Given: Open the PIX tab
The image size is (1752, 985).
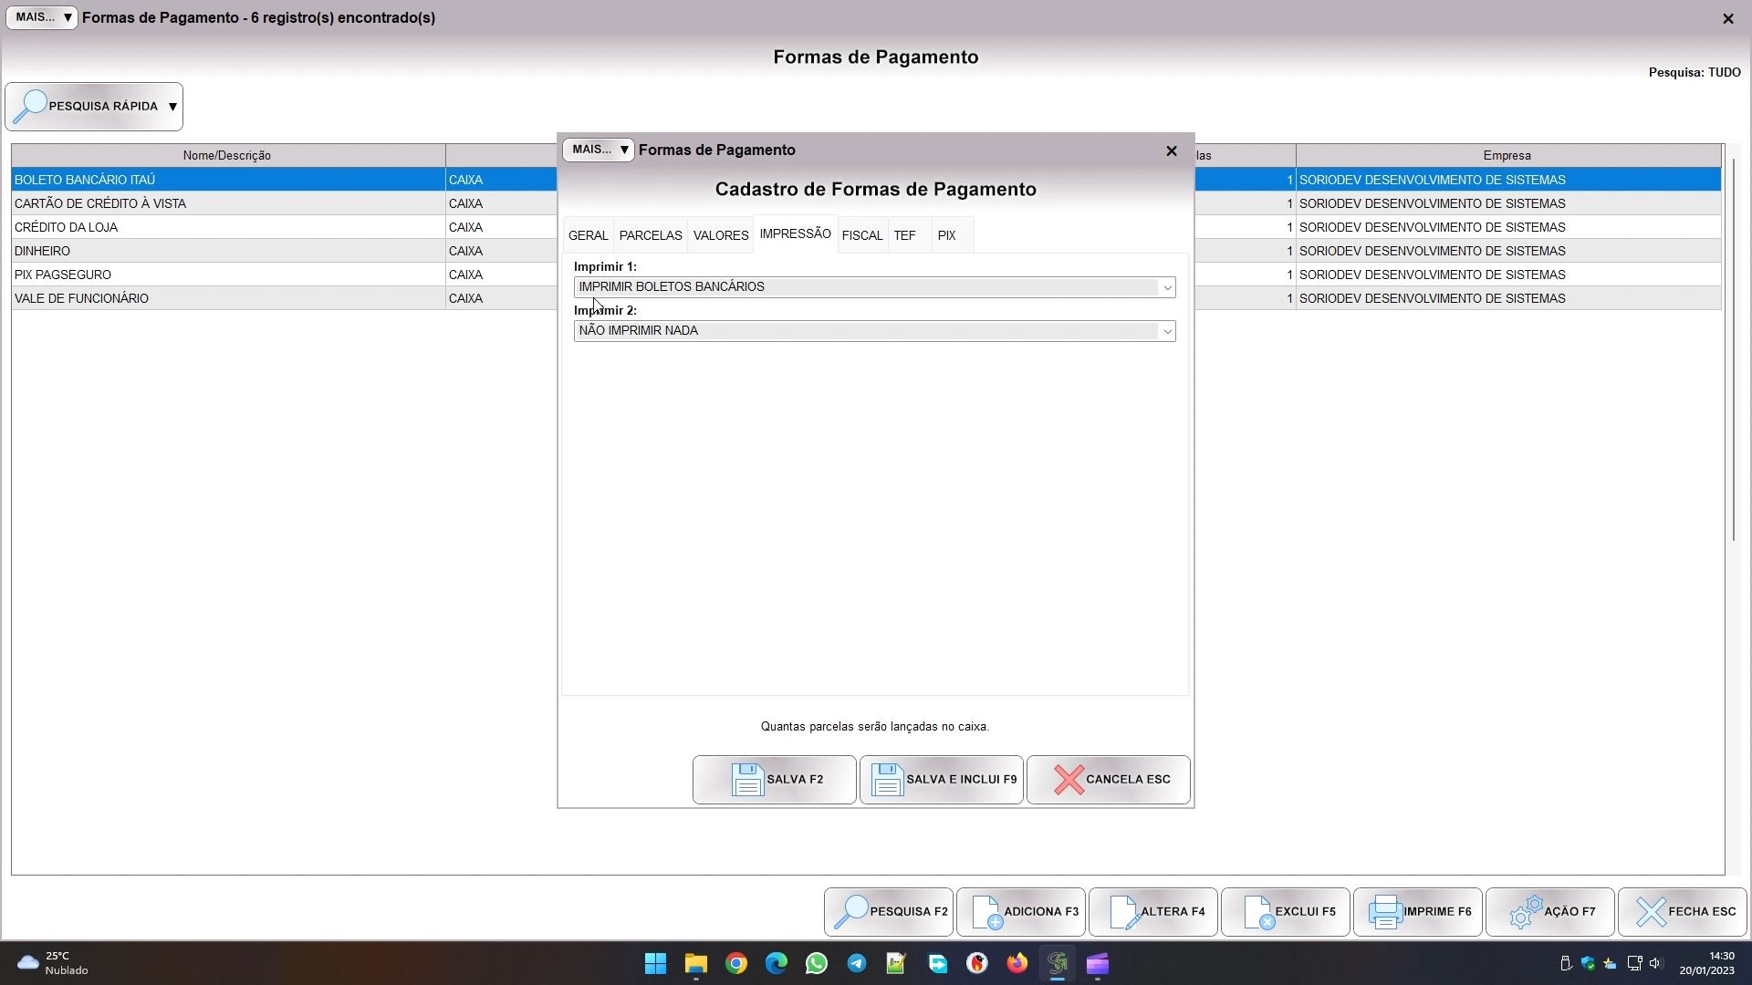Looking at the screenshot, I should [x=946, y=236].
